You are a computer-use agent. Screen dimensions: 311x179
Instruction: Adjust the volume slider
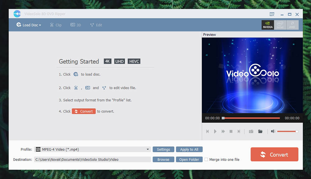tap(288, 131)
